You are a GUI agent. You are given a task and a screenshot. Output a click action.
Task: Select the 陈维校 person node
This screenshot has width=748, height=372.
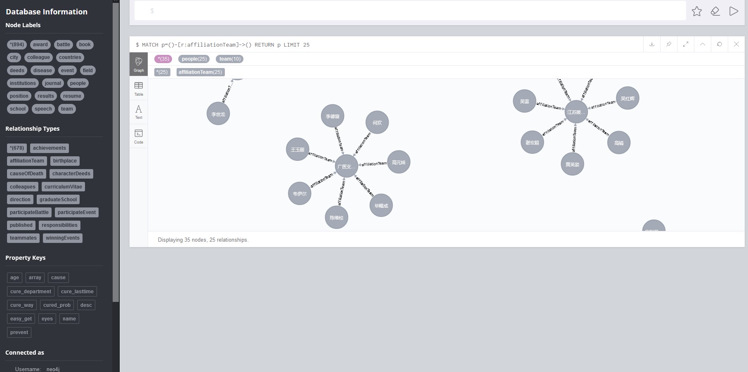coord(337,217)
